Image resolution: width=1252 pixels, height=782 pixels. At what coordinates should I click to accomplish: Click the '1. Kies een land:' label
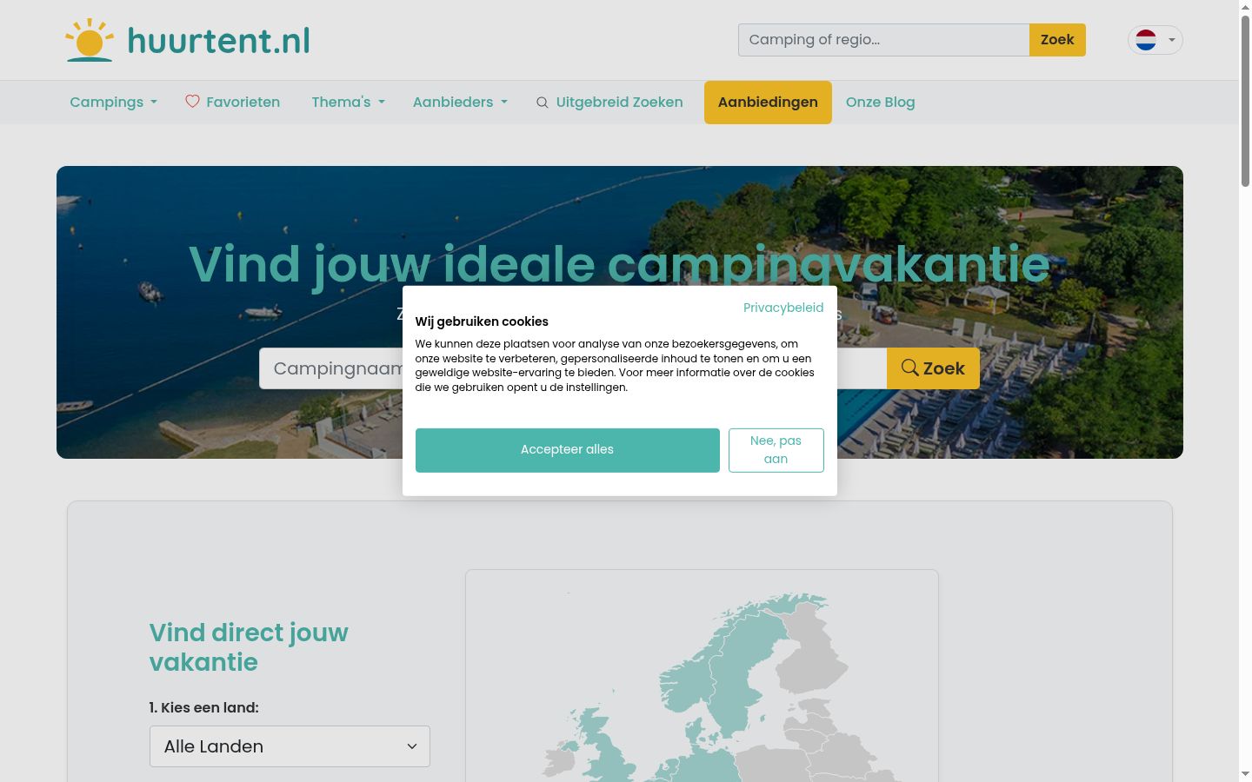point(204,707)
